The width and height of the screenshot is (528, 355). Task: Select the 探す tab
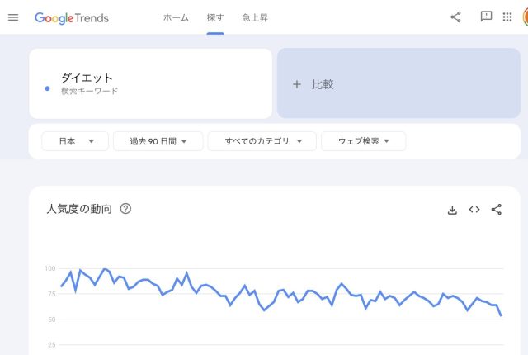(214, 17)
